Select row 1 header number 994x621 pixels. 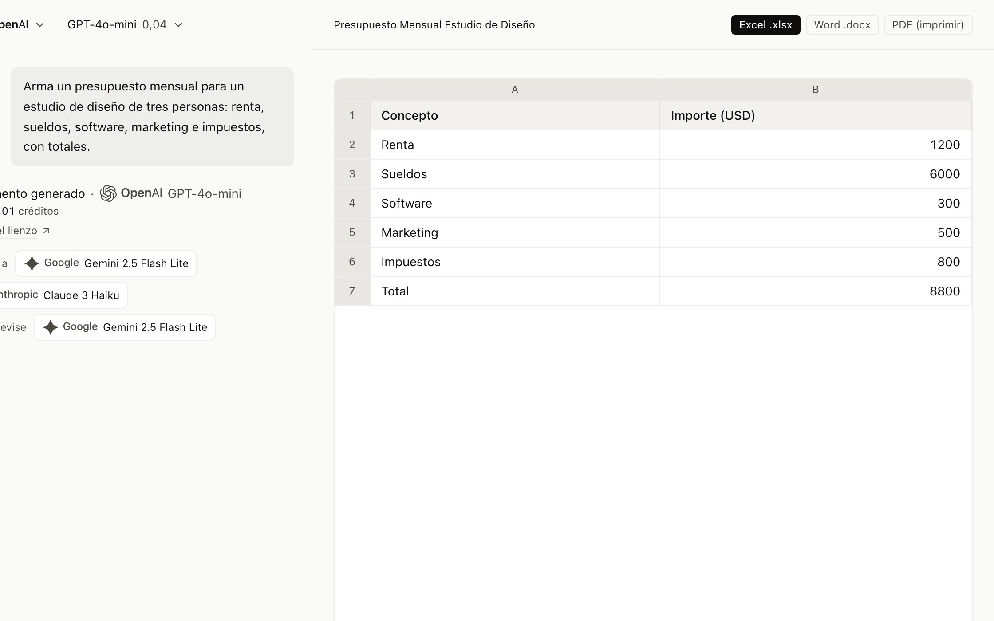pos(352,115)
